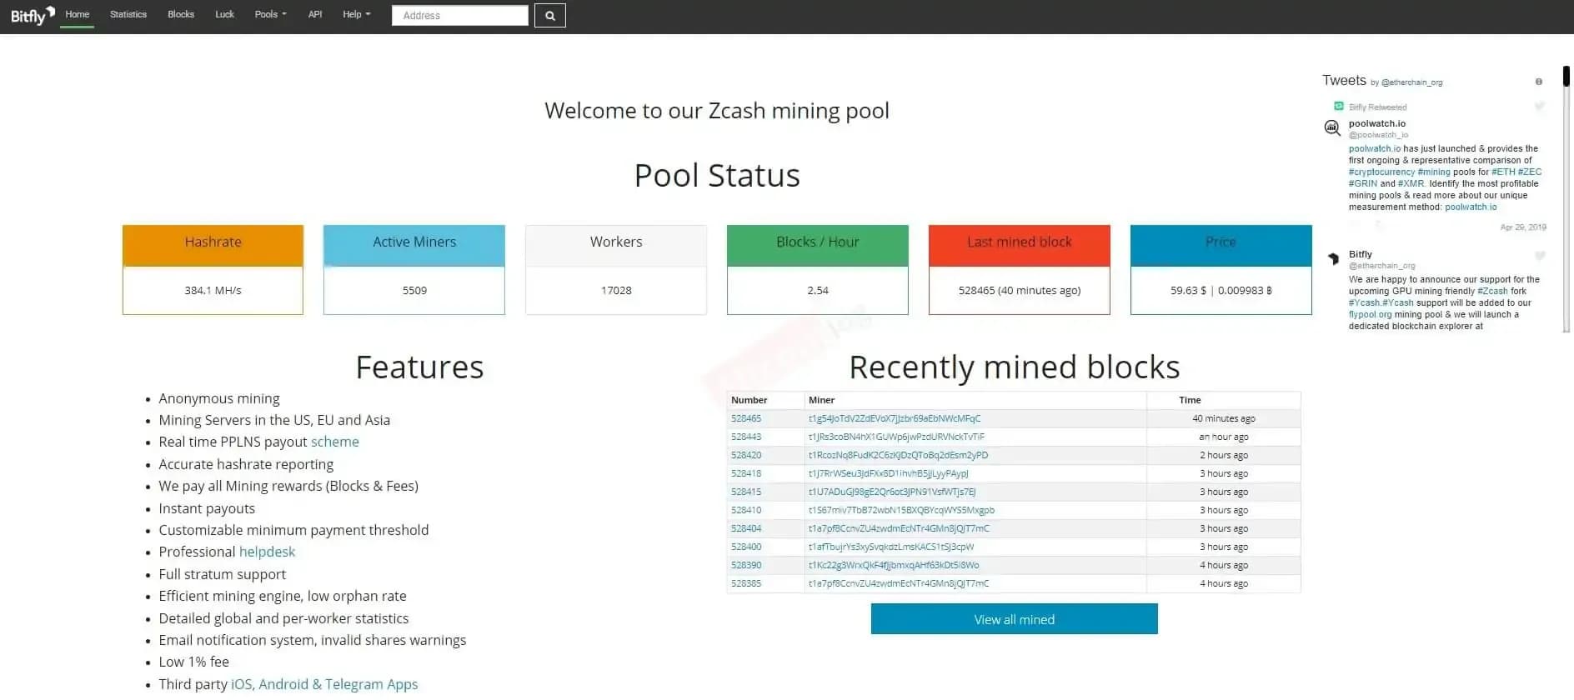Image resolution: width=1574 pixels, height=700 pixels.
Task: Open the flypool.org link in the tweet
Action: click(x=1370, y=314)
